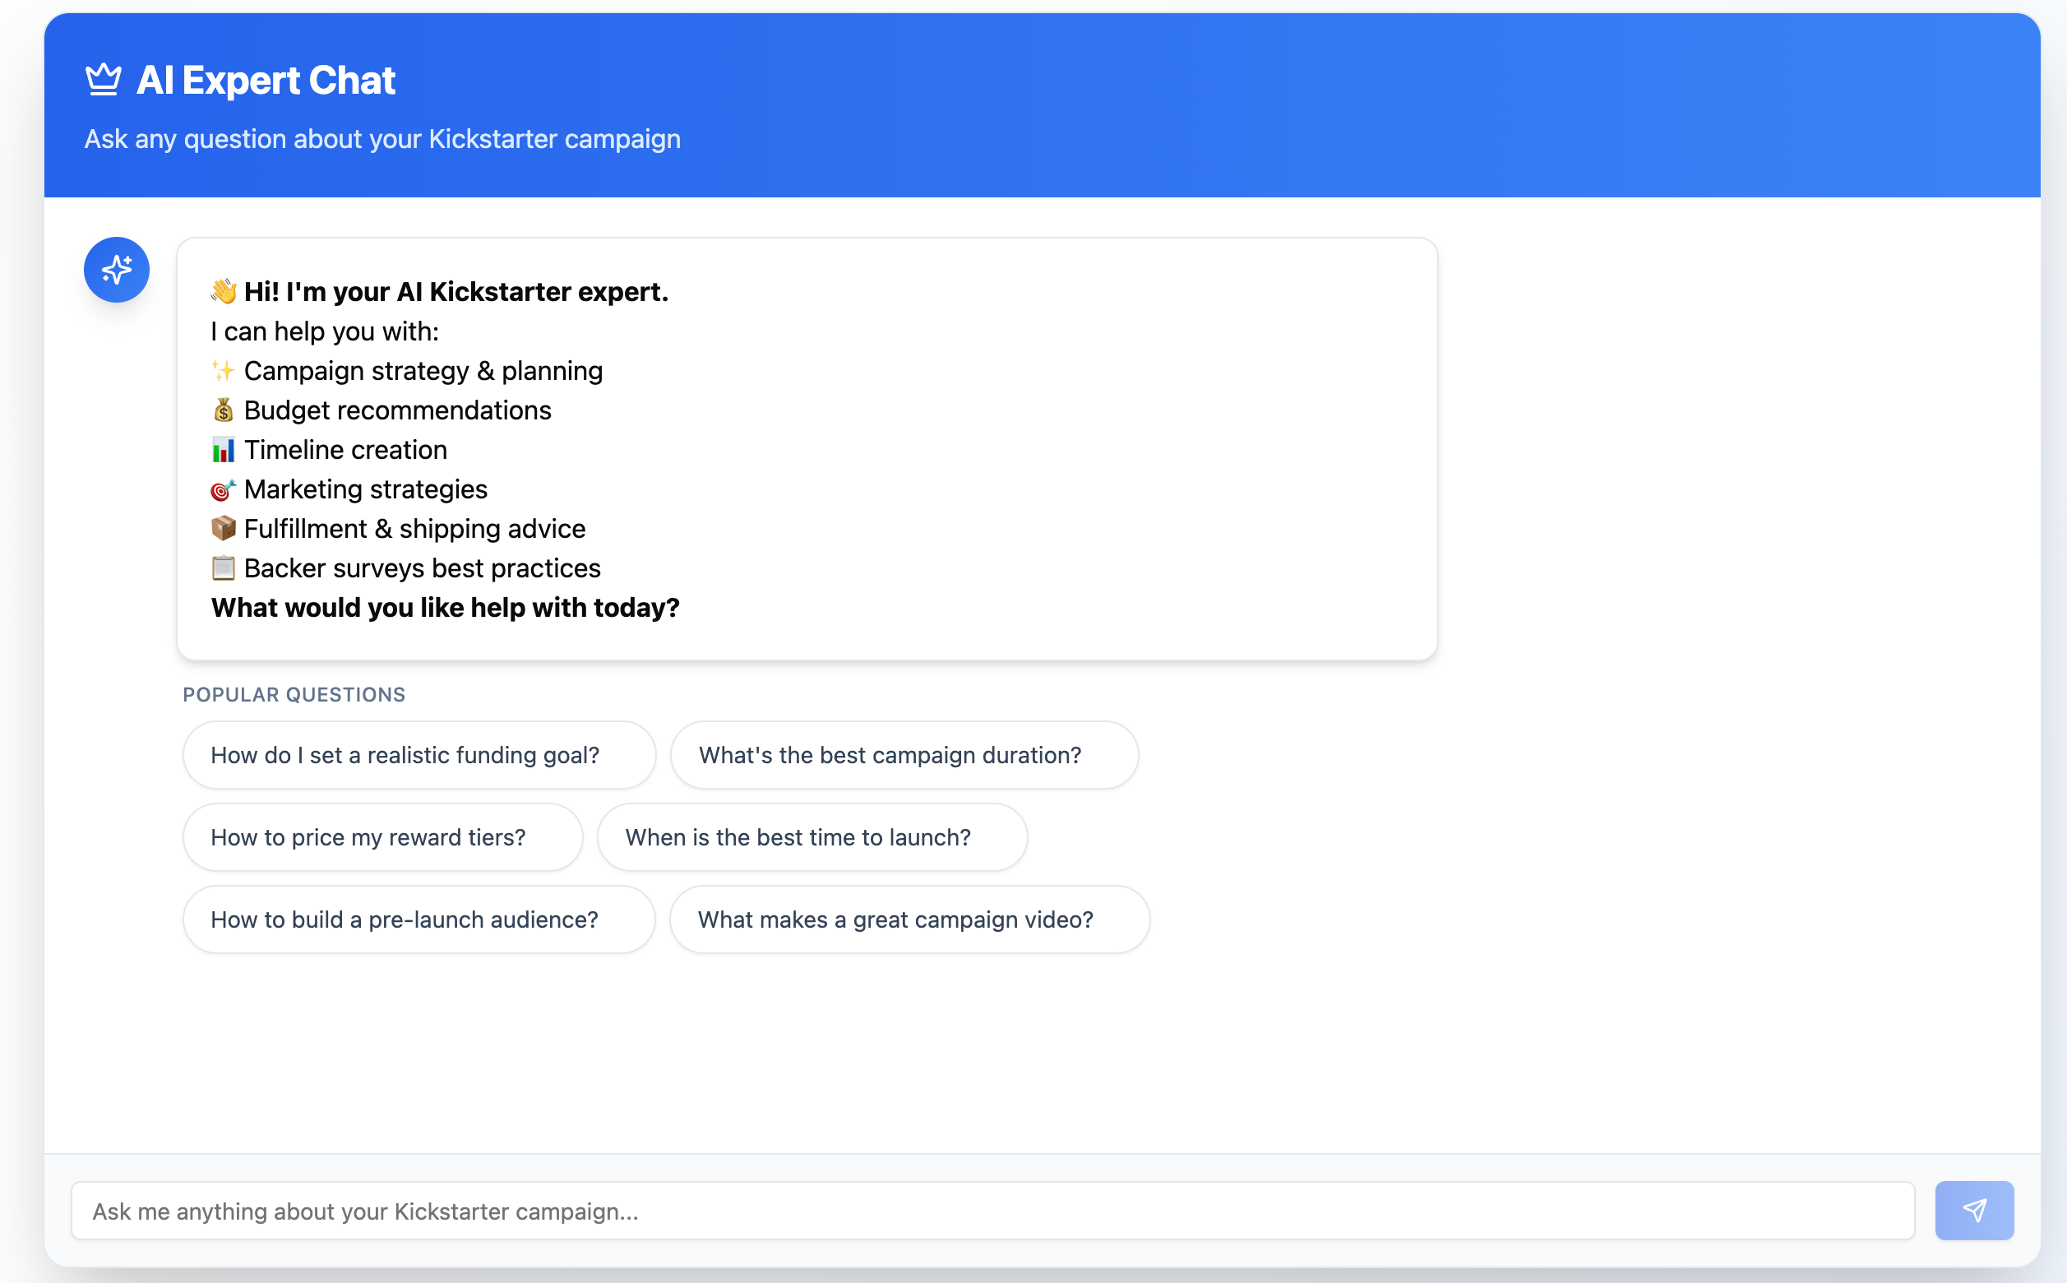The height and width of the screenshot is (1283, 2067).
Task: Click the package icon beside Fulfillment advice
Action: 223,528
